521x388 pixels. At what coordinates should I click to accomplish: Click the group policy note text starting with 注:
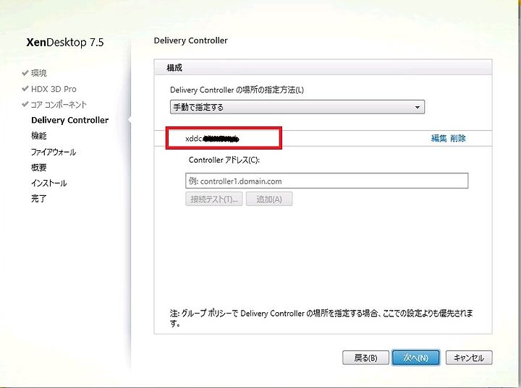pyautogui.click(x=321, y=318)
